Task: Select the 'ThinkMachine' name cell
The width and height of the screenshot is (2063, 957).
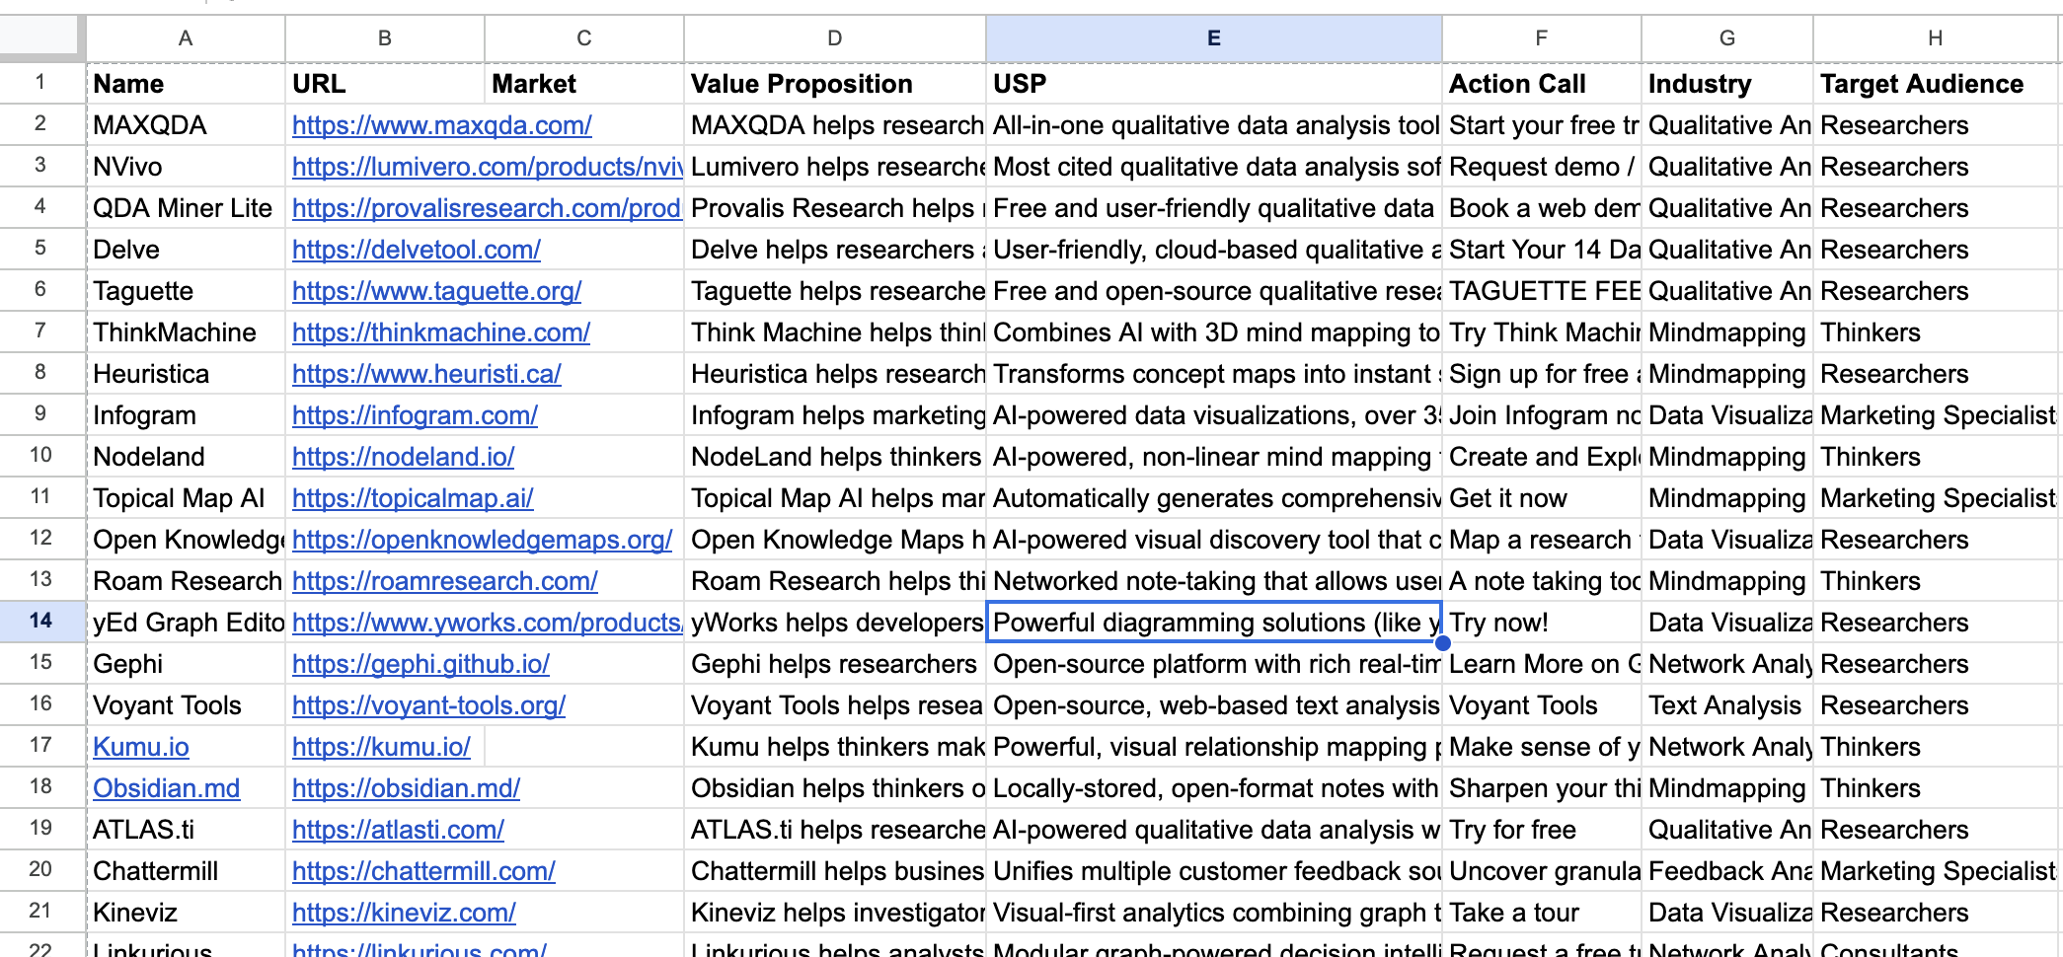Action: [x=186, y=332]
